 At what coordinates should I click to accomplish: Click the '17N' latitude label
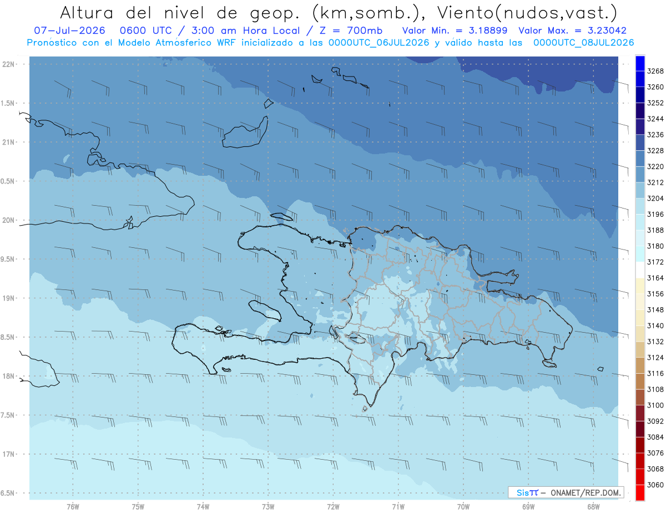(x=9, y=454)
